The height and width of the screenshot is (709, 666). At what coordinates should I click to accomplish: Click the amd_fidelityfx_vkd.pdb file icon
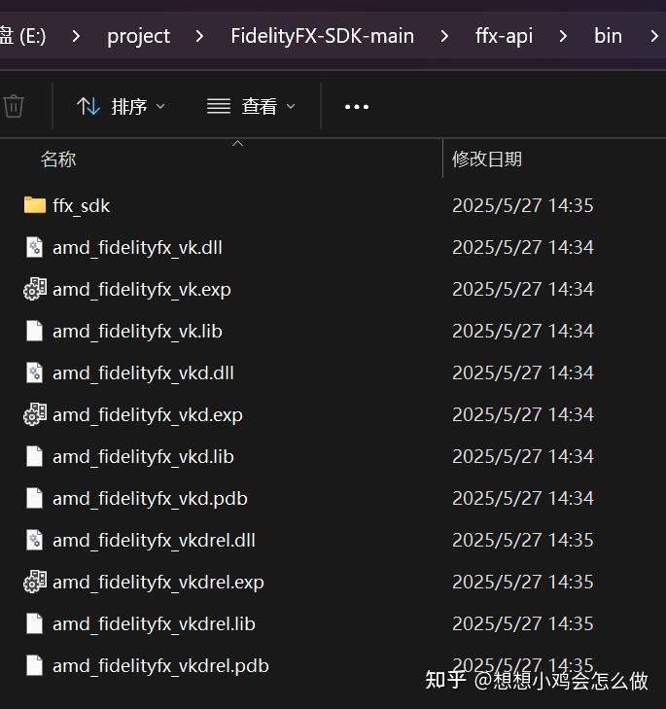pyautogui.click(x=34, y=498)
